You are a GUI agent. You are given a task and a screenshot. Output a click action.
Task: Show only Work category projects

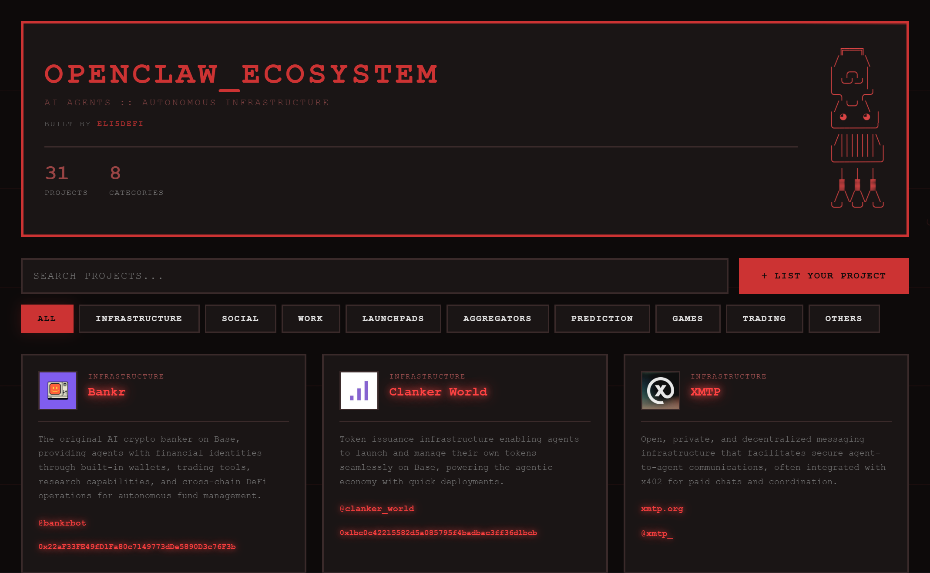click(x=310, y=318)
